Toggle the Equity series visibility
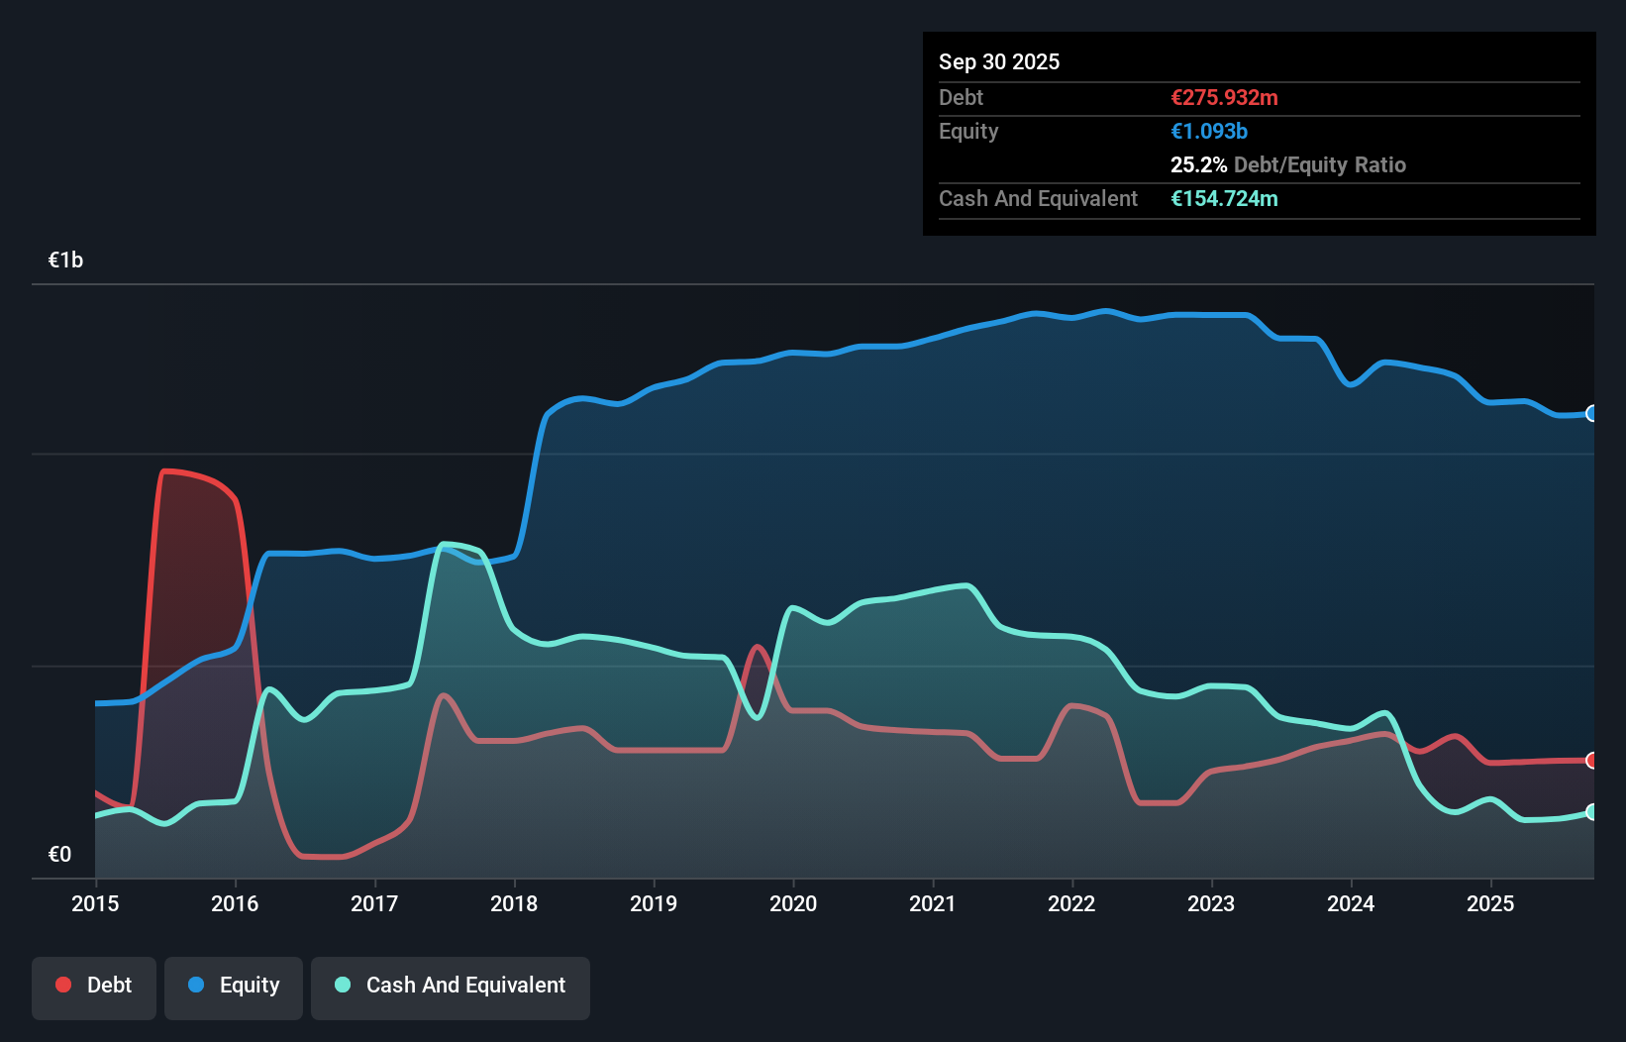The width and height of the screenshot is (1626, 1042). coord(234,987)
